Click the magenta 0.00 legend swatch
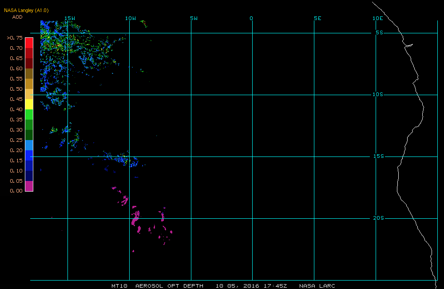Image resolution: width=444 pixels, height=289 pixels. click(29, 186)
